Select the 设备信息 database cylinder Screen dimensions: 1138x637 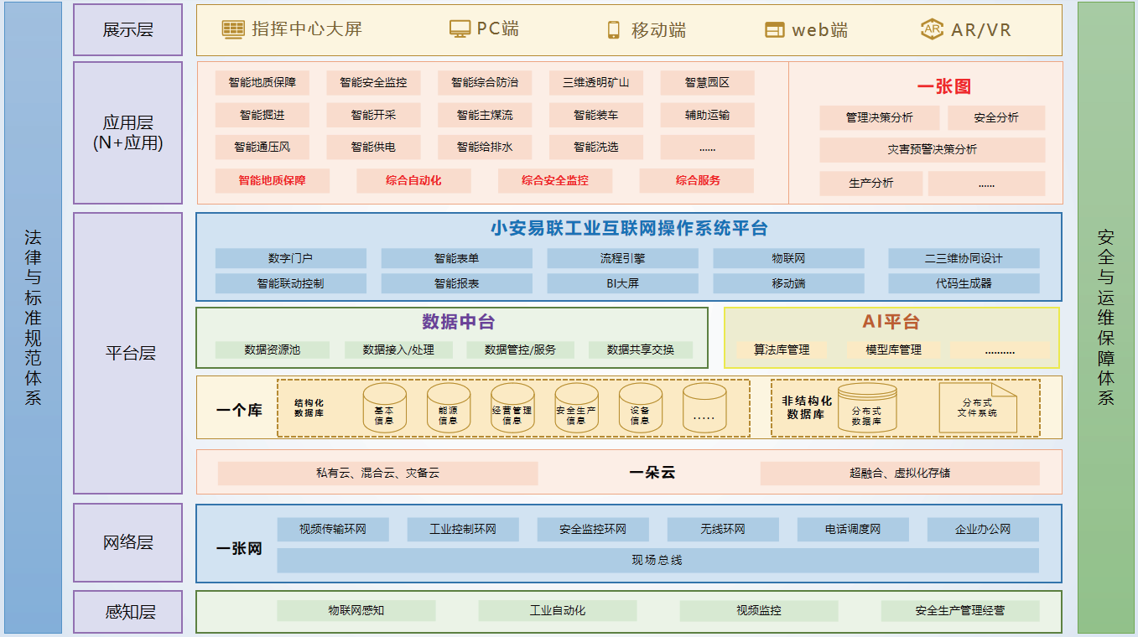coord(640,407)
